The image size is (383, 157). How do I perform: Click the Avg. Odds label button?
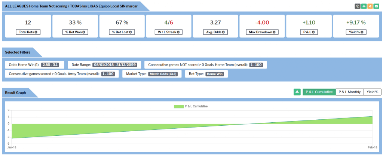[215, 32]
